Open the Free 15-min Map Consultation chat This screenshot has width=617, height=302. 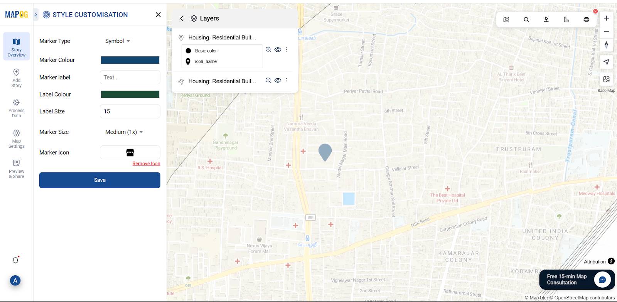point(577,280)
